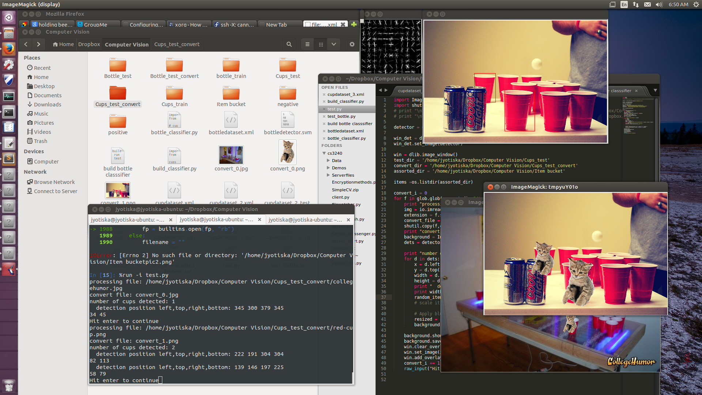Open Trash from the dock bottom
The image size is (702, 395).
click(x=9, y=386)
